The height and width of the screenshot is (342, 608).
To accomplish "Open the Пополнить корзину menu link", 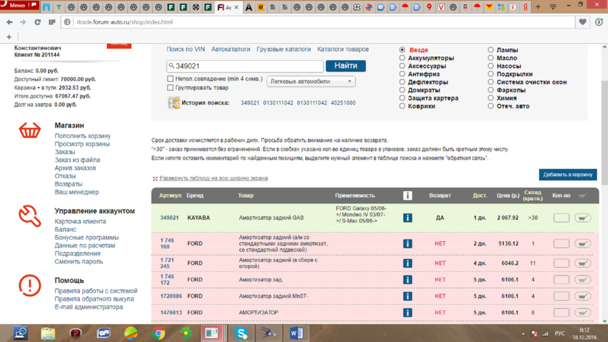I will click(x=83, y=136).
